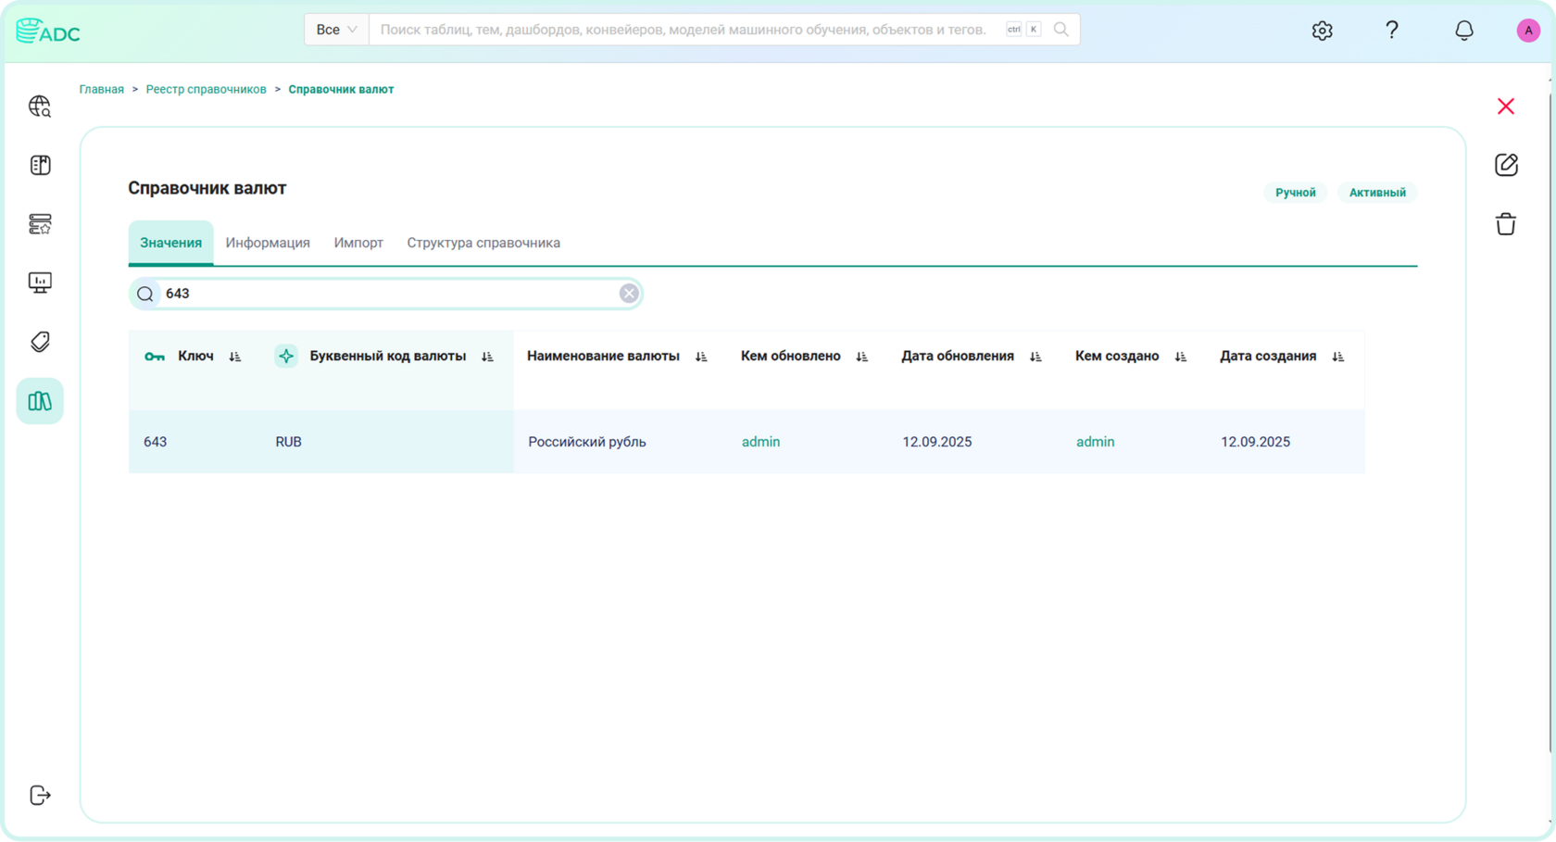Switch to the Импорт tab
Viewport: 1556px width, 842px height.
[358, 243]
